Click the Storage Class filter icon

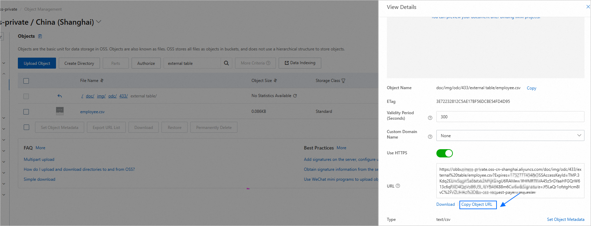click(343, 81)
